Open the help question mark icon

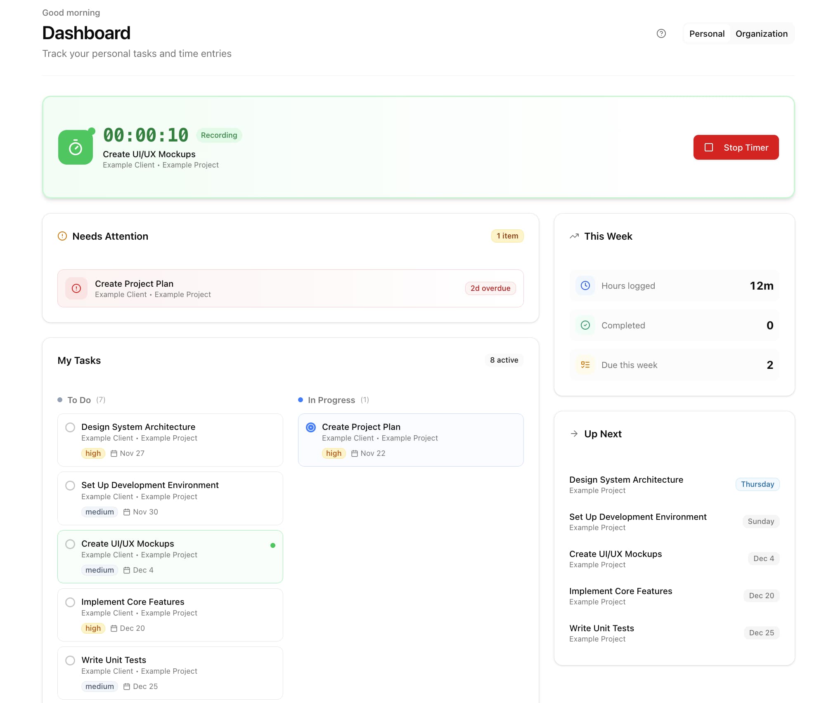pyautogui.click(x=661, y=33)
